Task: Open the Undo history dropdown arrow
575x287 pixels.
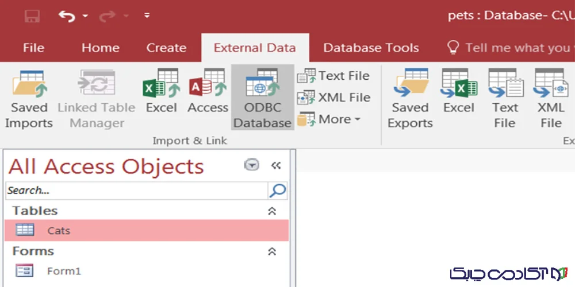Action: point(86,16)
